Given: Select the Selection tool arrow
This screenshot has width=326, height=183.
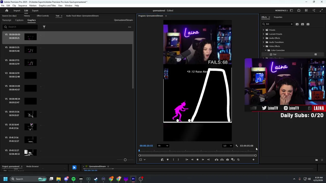Looking at the screenshot, I should pyautogui.click(x=74, y=167).
